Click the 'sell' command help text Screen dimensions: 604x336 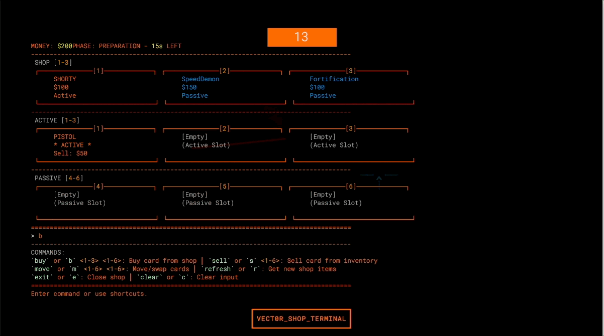[x=220, y=261]
